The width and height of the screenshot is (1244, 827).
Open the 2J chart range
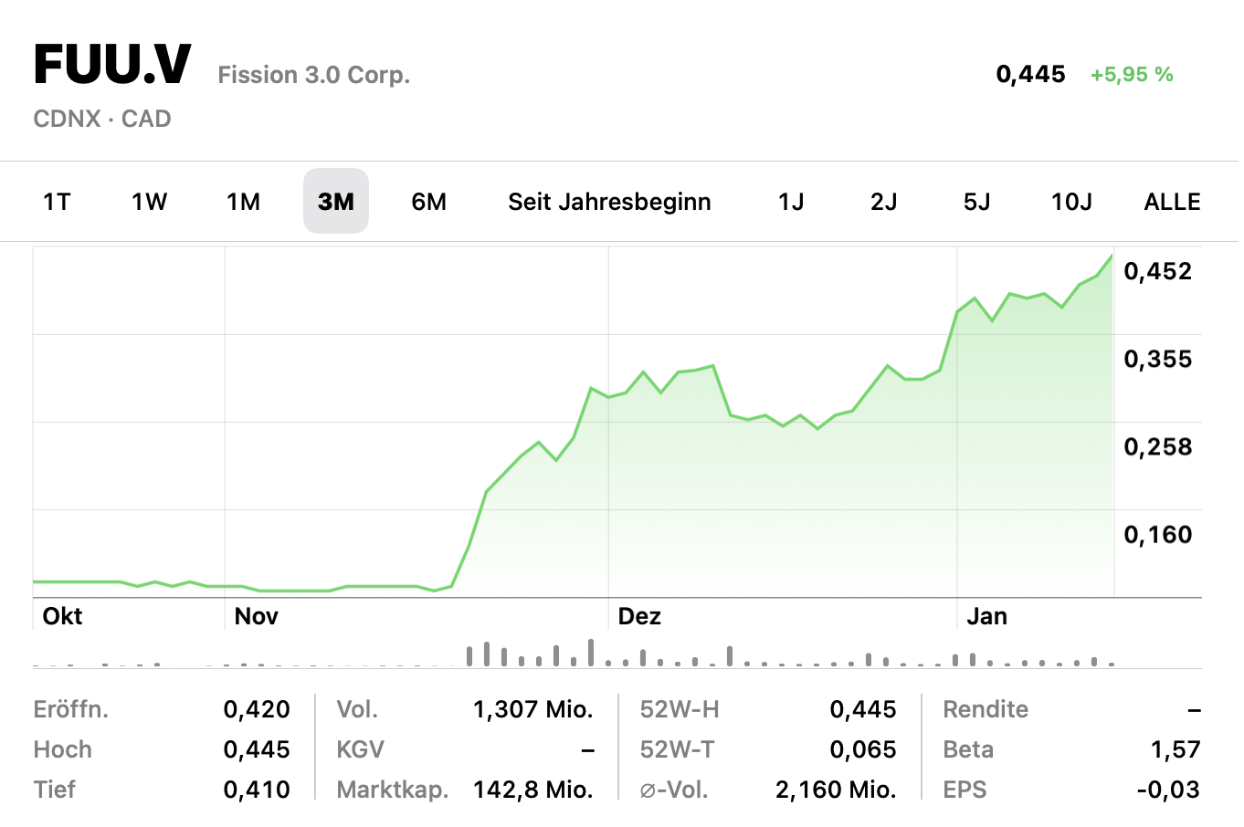883,202
